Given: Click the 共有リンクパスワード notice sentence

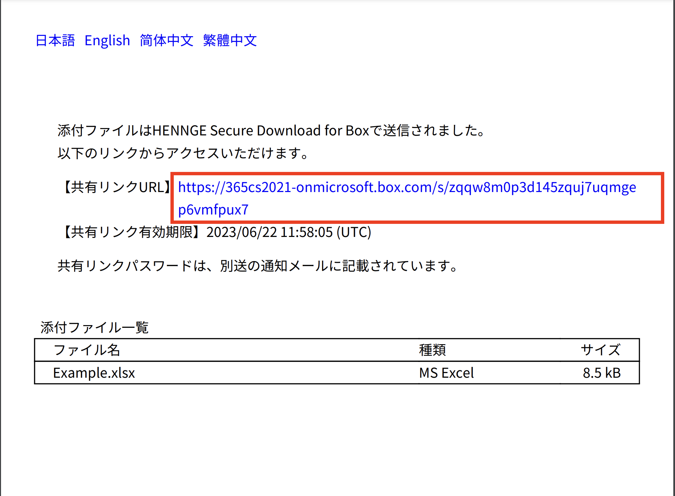Looking at the screenshot, I should pos(258,266).
